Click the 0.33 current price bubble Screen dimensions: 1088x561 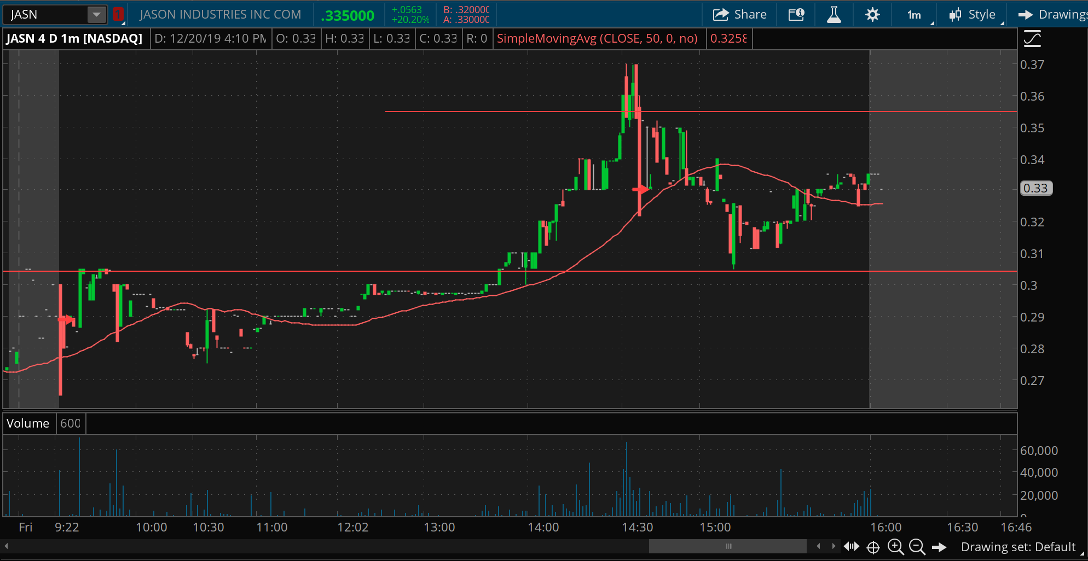tap(1036, 188)
